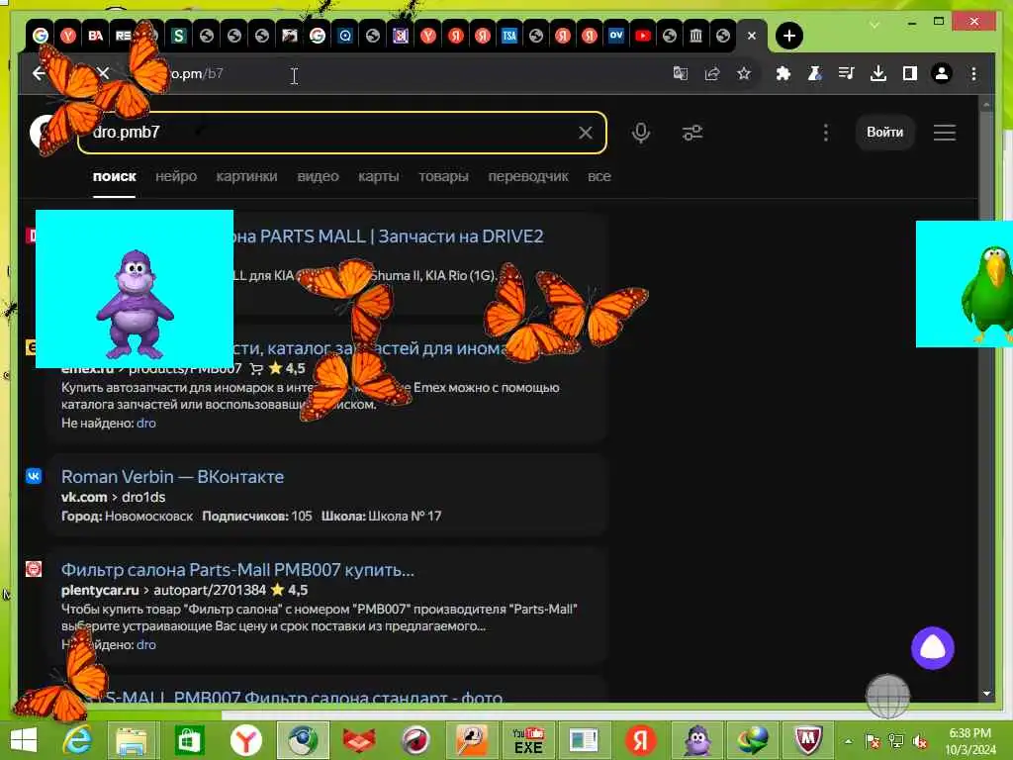1013x760 pixels.
Task: Switch to the TSA tab
Action: click(509, 36)
